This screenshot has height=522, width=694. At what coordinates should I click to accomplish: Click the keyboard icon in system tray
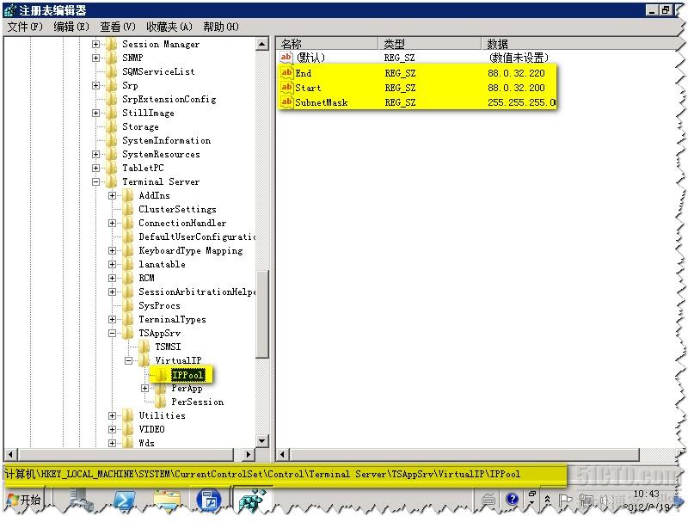pyautogui.click(x=489, y=501)
